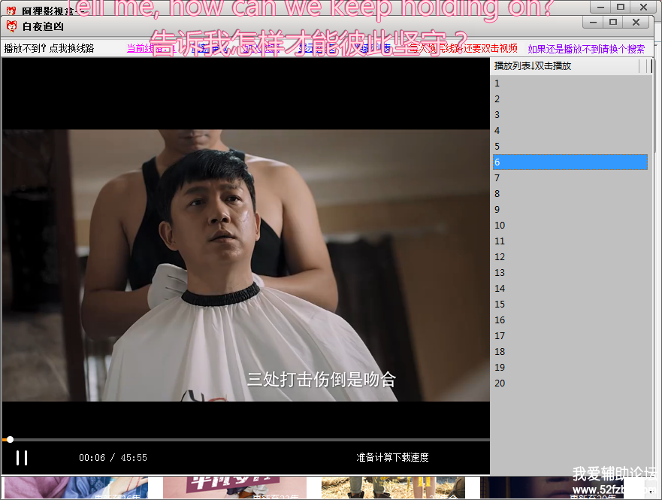Click the red '还要双击视频' notice text
This screenshot has height=500, width=662.
pos(490,48)
